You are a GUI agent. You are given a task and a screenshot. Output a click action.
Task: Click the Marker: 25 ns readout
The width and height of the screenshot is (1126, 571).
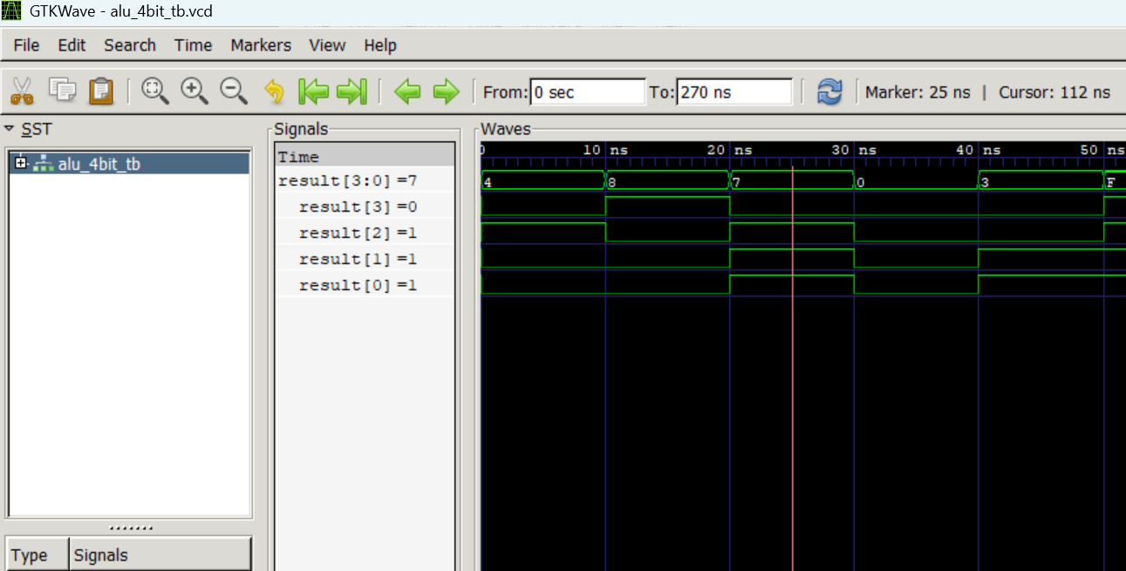(x=918, y=92)
